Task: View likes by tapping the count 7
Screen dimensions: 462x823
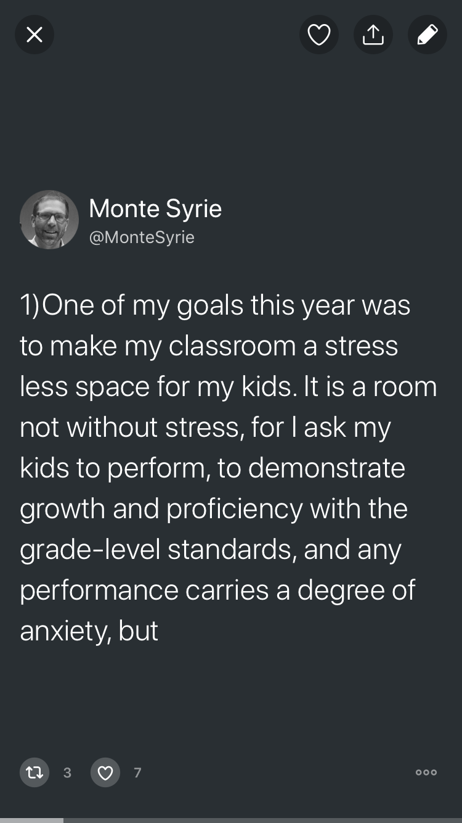Action: point(137,772)
